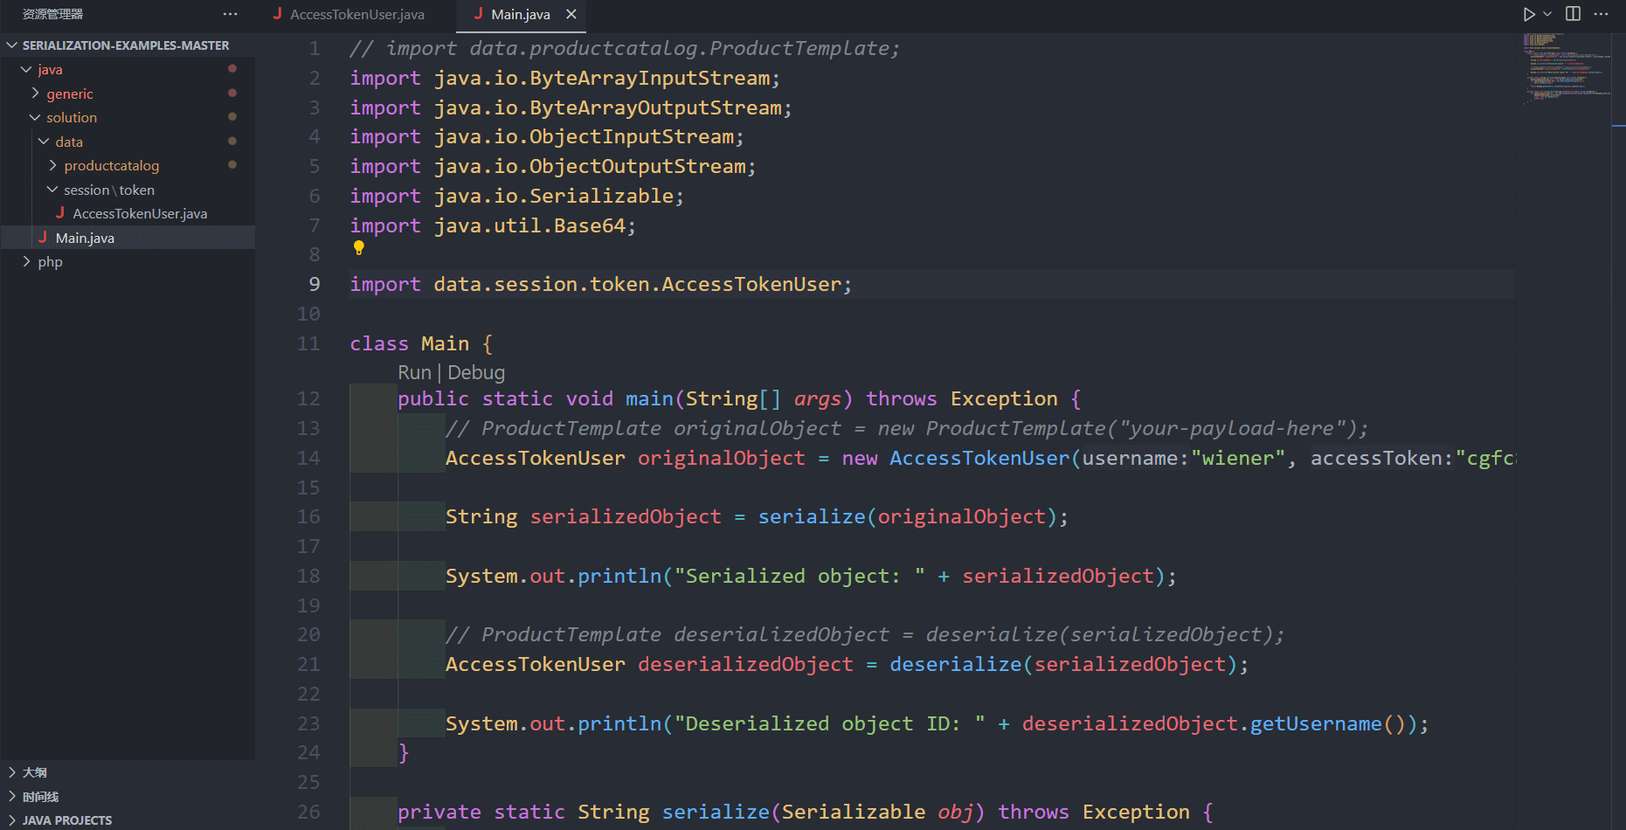Image resolution: width=1626 pixels, height=830 pixels.
Task: Click the lightbulb quick fix icon
Action: pos(358,248)
